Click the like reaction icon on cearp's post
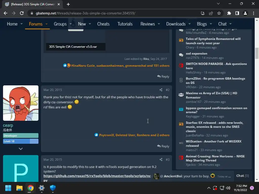Viewport: 259px width, 194px height. (x=96, y=135)
